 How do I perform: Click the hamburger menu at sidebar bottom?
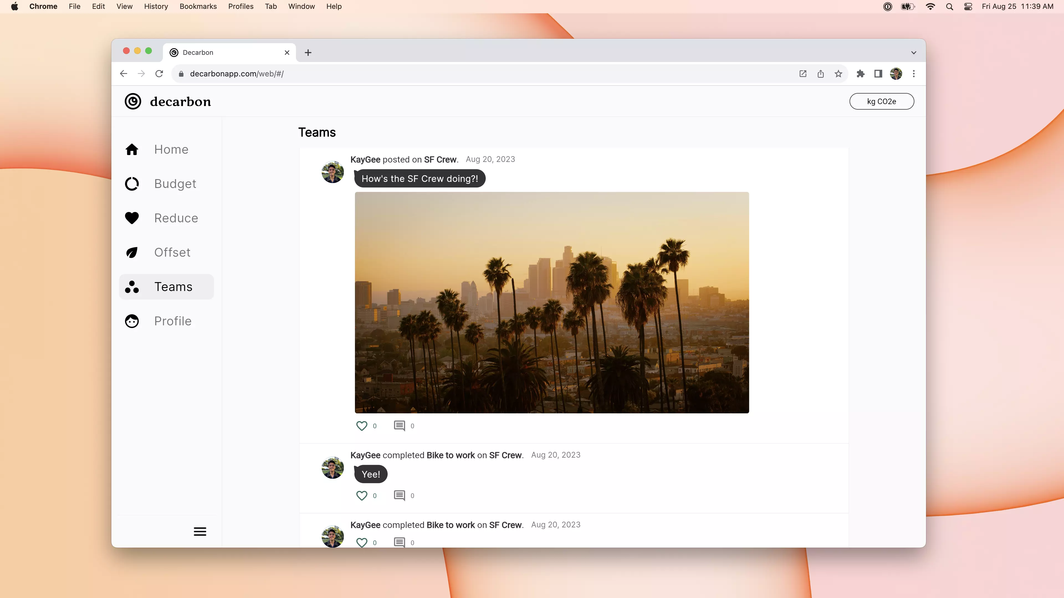tap(200, 532)
